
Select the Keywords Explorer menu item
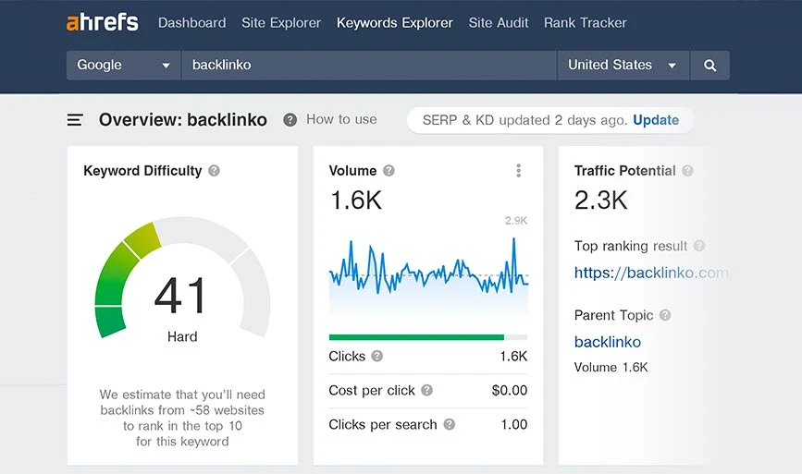[395, 22]
